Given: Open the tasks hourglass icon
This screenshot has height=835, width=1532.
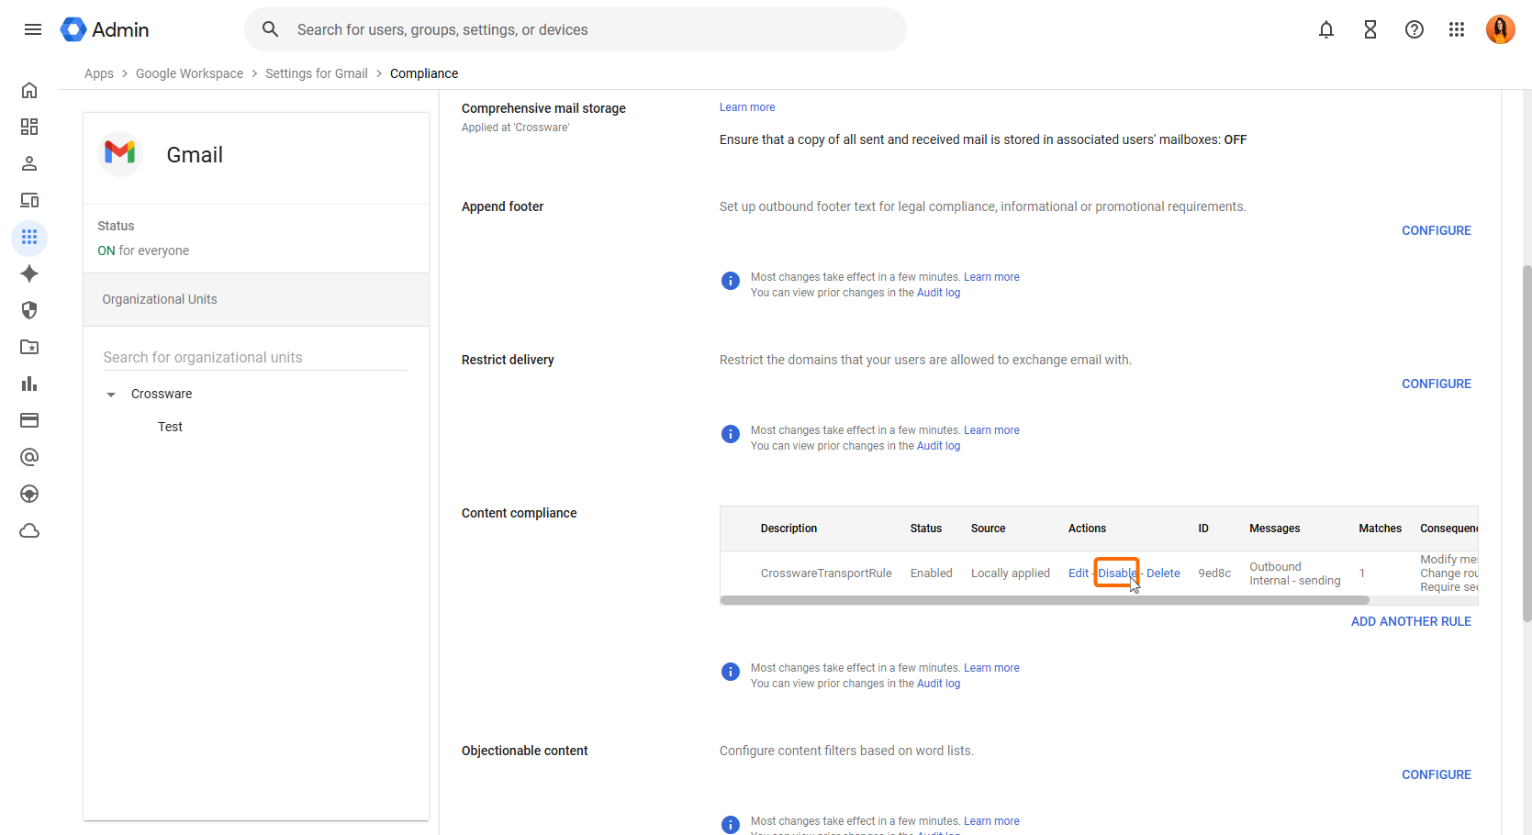Looking at the screenshot, I should pyautogui.click(x=1370, y=29).
